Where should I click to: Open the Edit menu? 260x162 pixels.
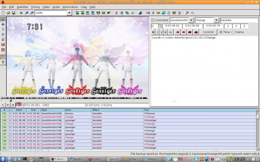tap(12, 7)
